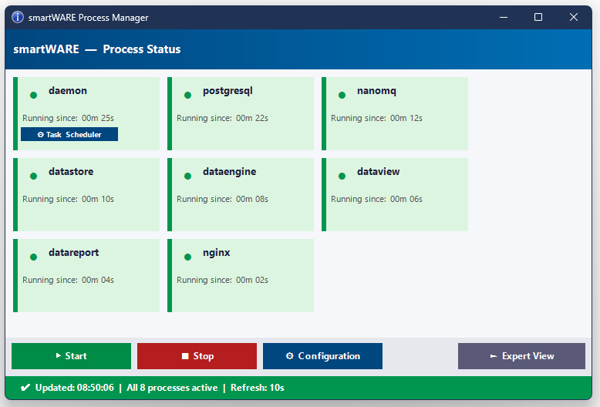Start all processes with Start button
Viewport: 600px width, 407px height.
(71, 356)
